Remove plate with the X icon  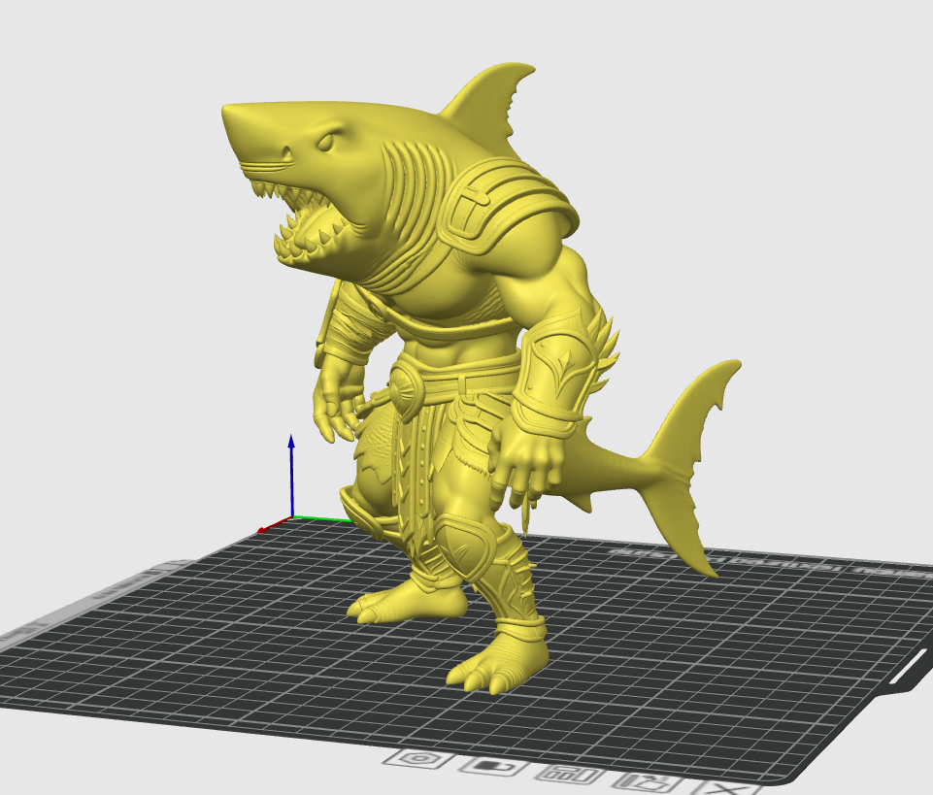point(724,789)
